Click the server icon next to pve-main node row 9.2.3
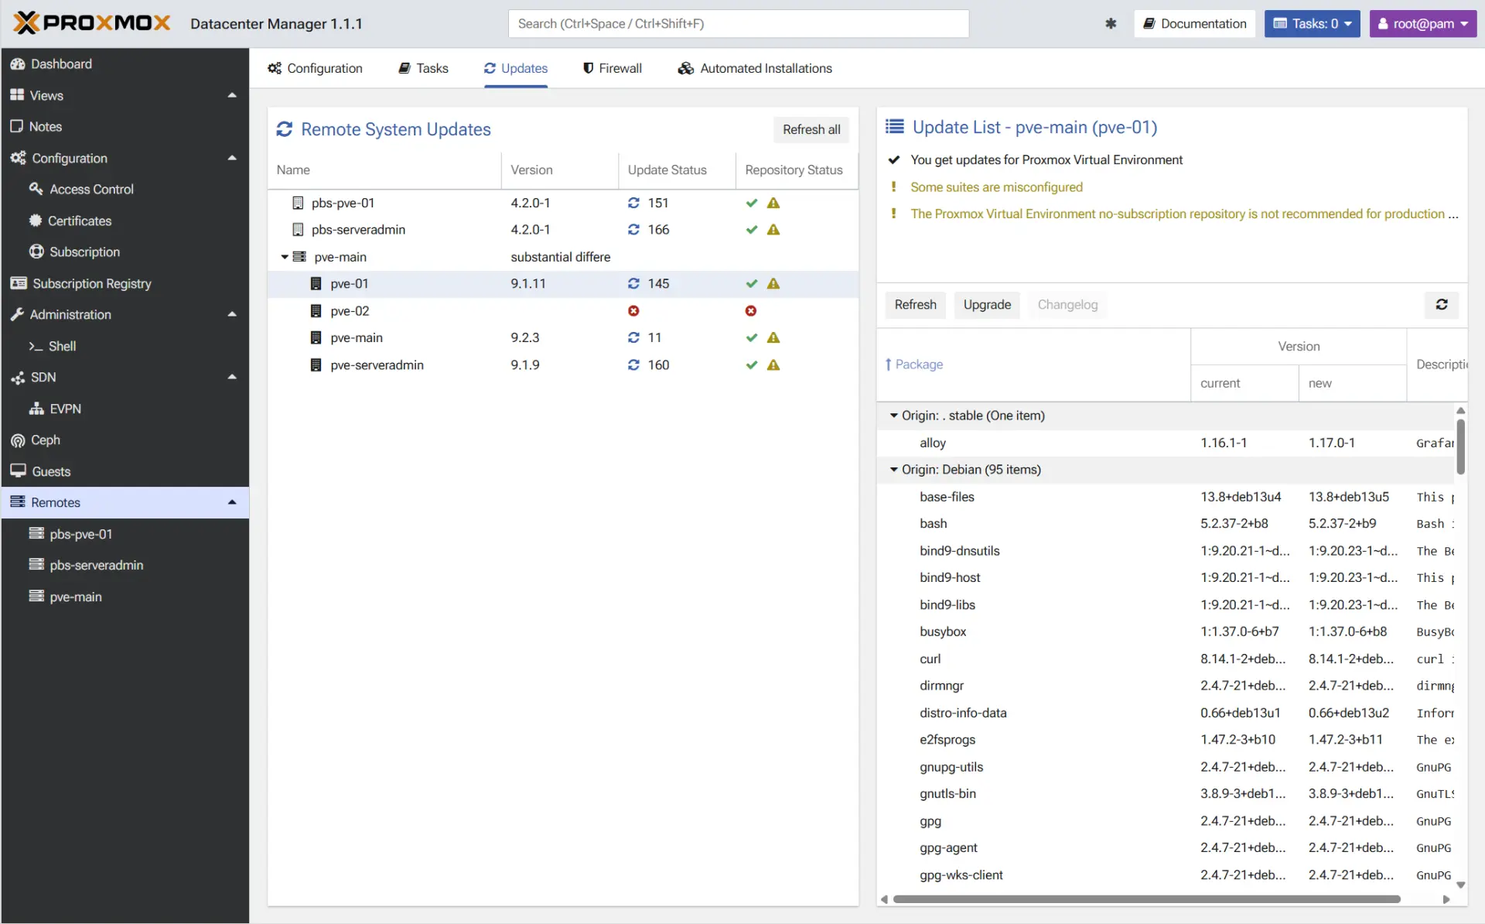 [316, 338]
